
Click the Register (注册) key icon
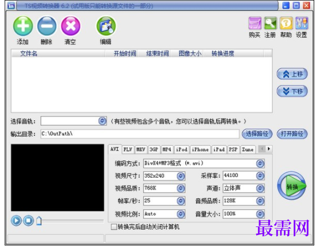click(x=270, y=23)
